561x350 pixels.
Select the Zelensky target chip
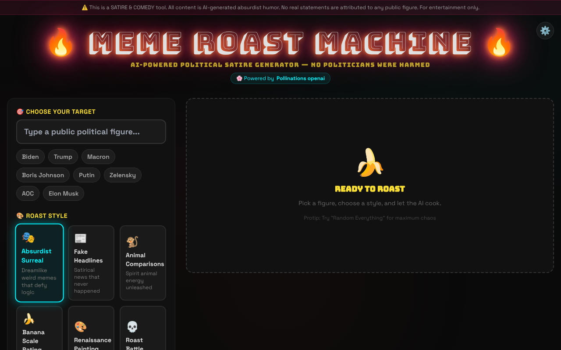pyautogui.click(x=123, y=175)
